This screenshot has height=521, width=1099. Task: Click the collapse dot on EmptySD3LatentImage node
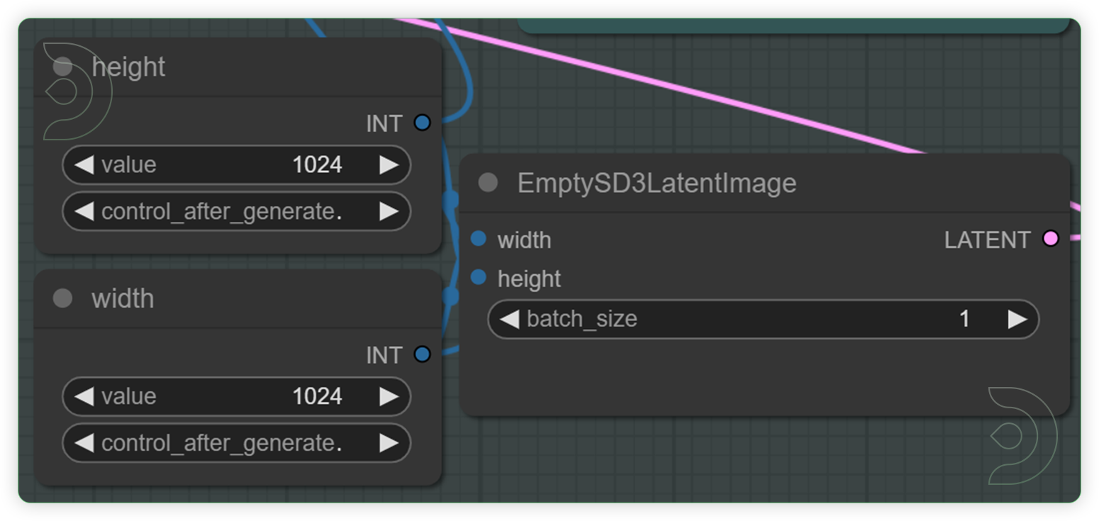(x=487, y=182)
